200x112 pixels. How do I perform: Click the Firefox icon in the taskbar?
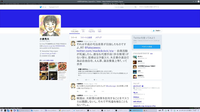[11, 110]
